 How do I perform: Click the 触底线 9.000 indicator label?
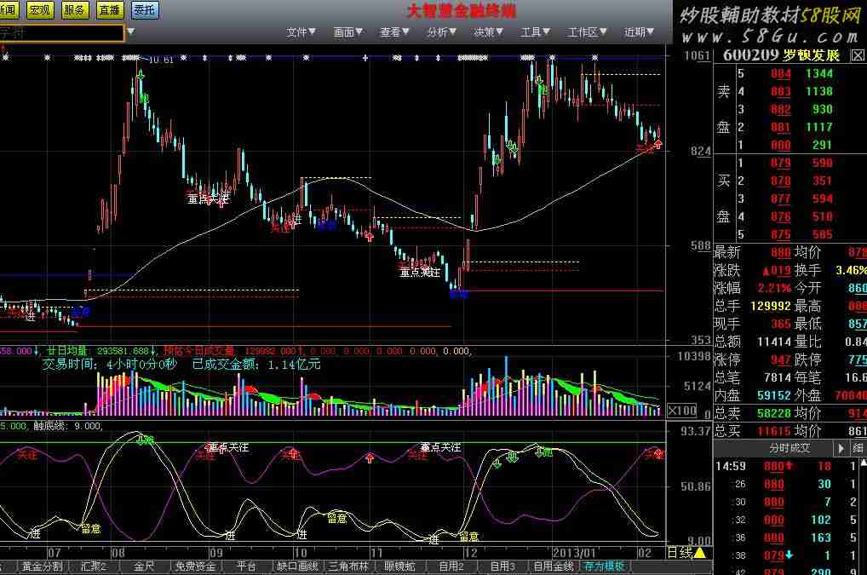[68, 426]
